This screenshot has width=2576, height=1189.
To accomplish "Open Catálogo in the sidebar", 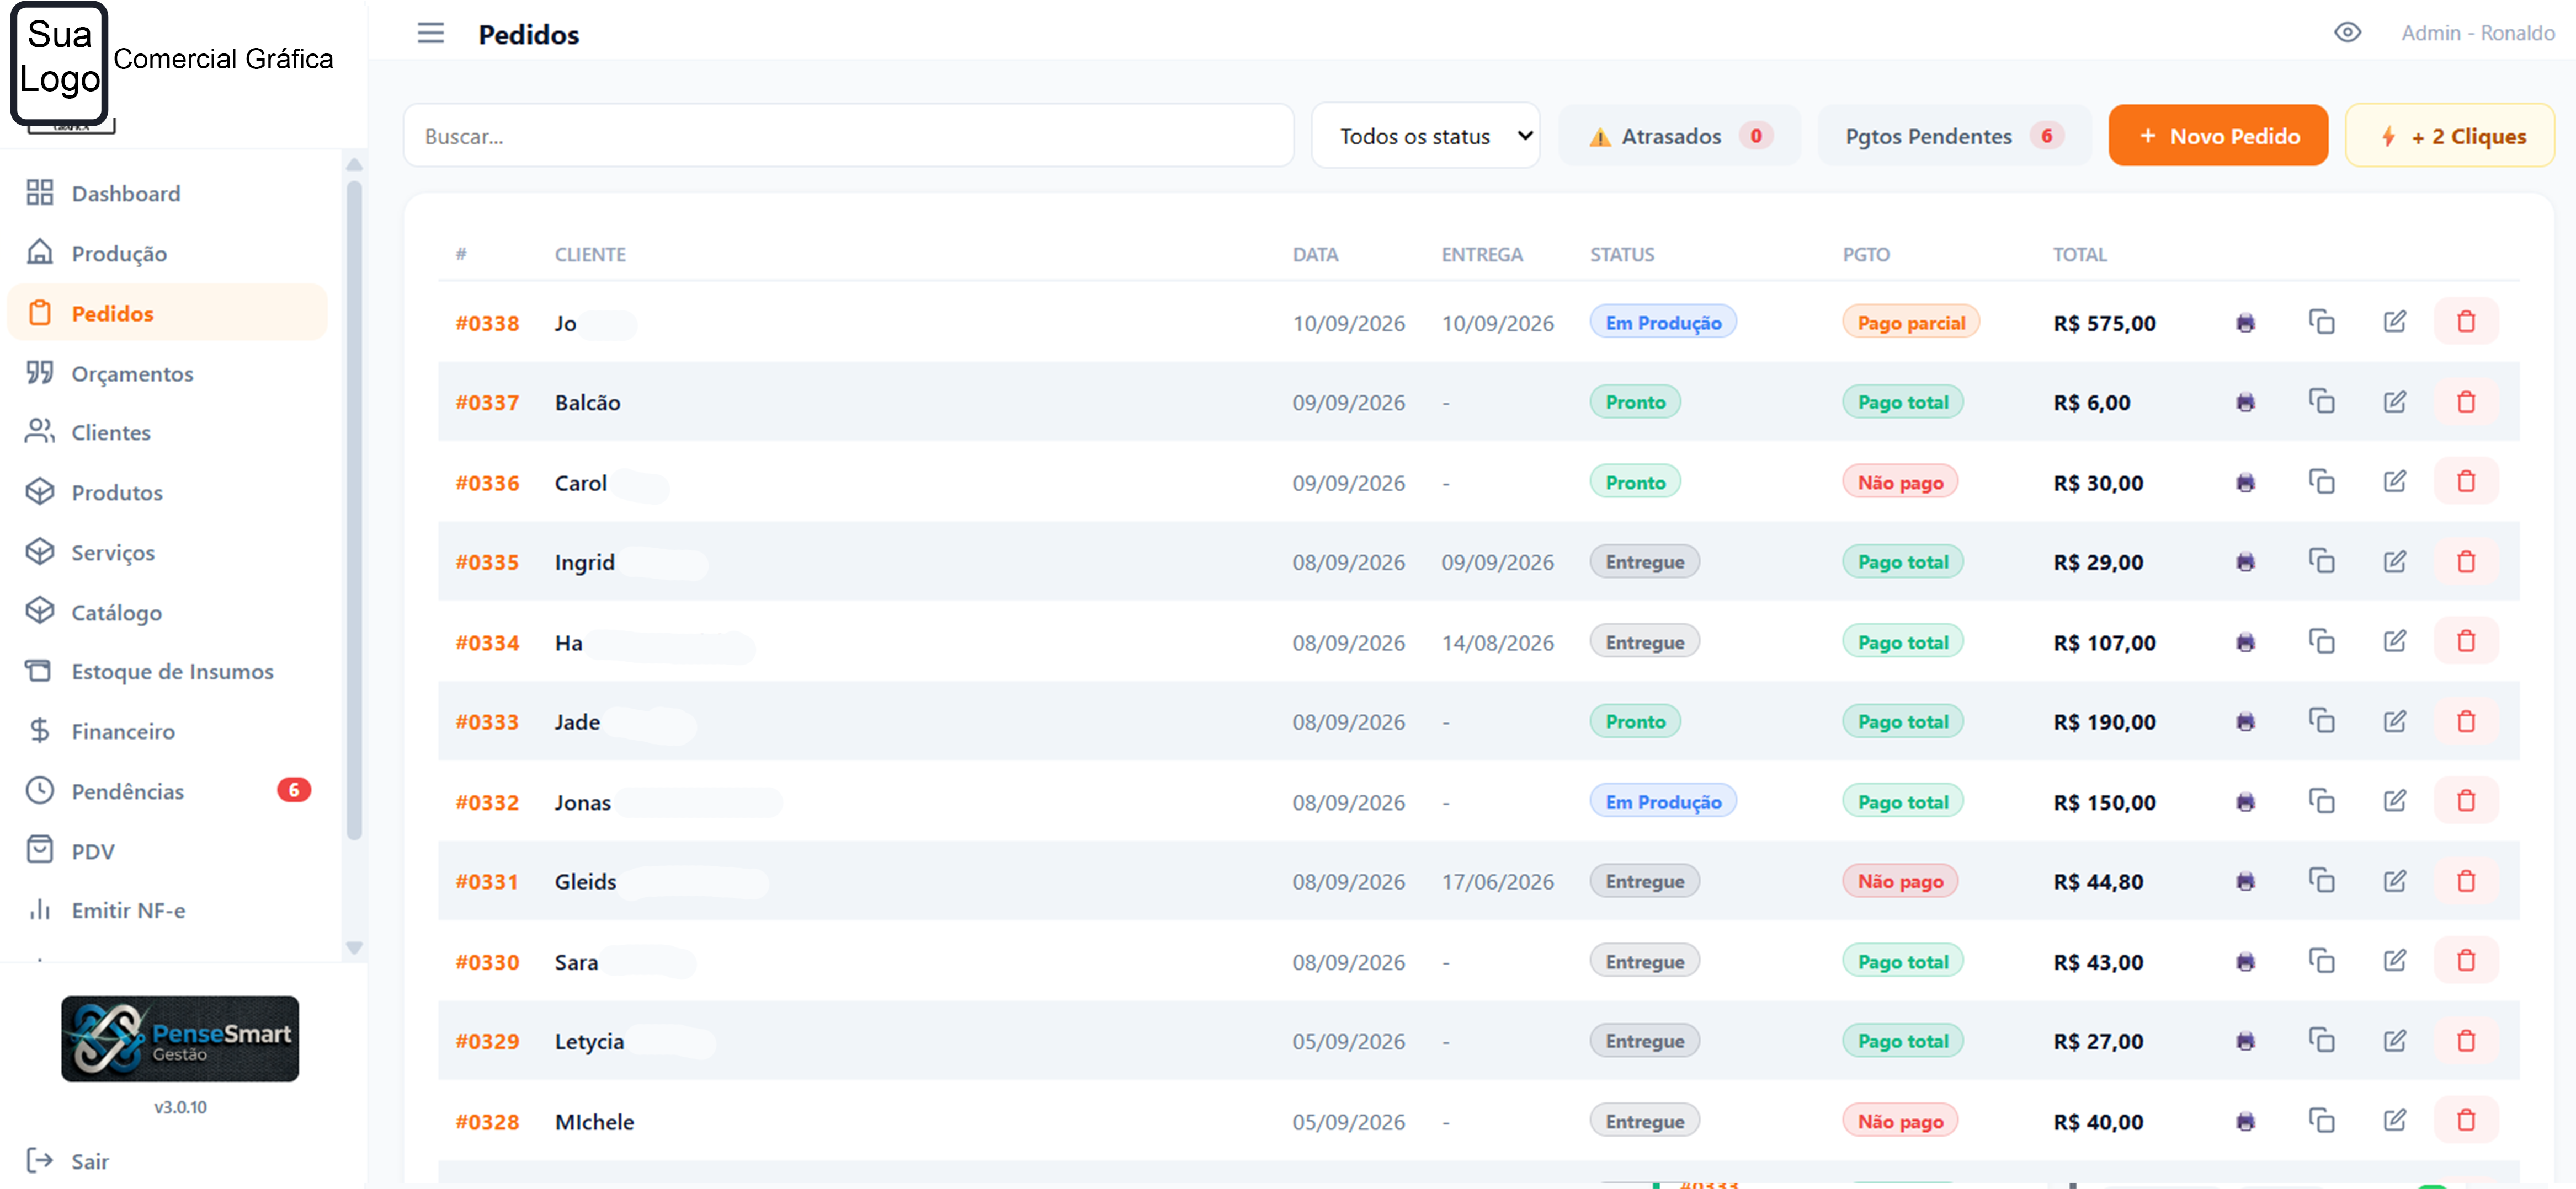I will (167, 612).
